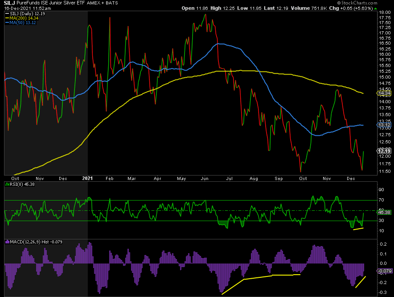Click the 10 level on RSI axis
This screenshot has height=297, width=394.
(x=381, y=231)
